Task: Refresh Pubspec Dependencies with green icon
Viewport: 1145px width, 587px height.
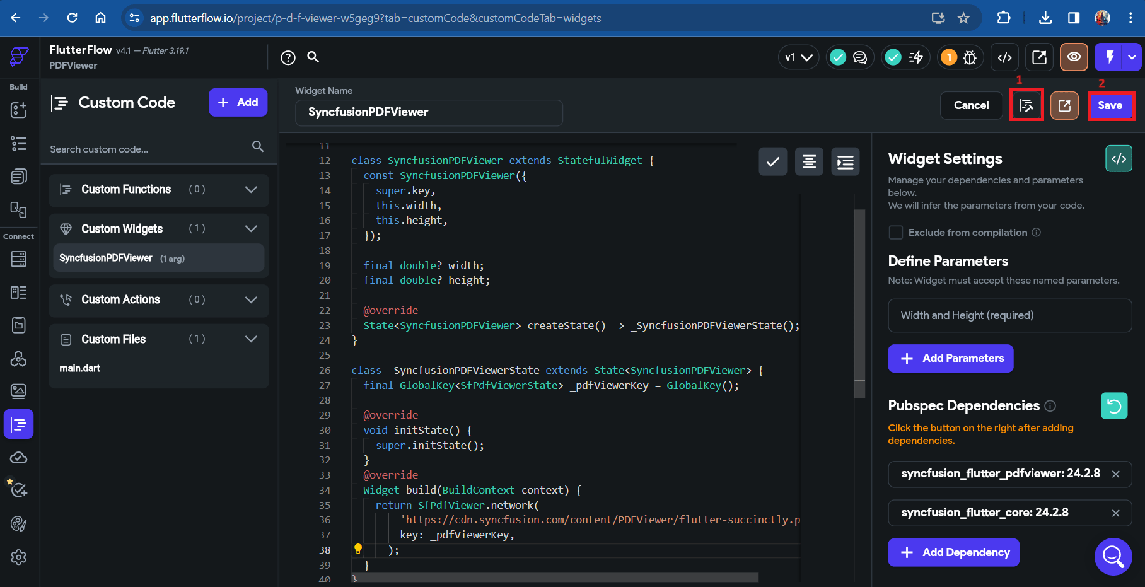Action: click(x=1114, y=406)
